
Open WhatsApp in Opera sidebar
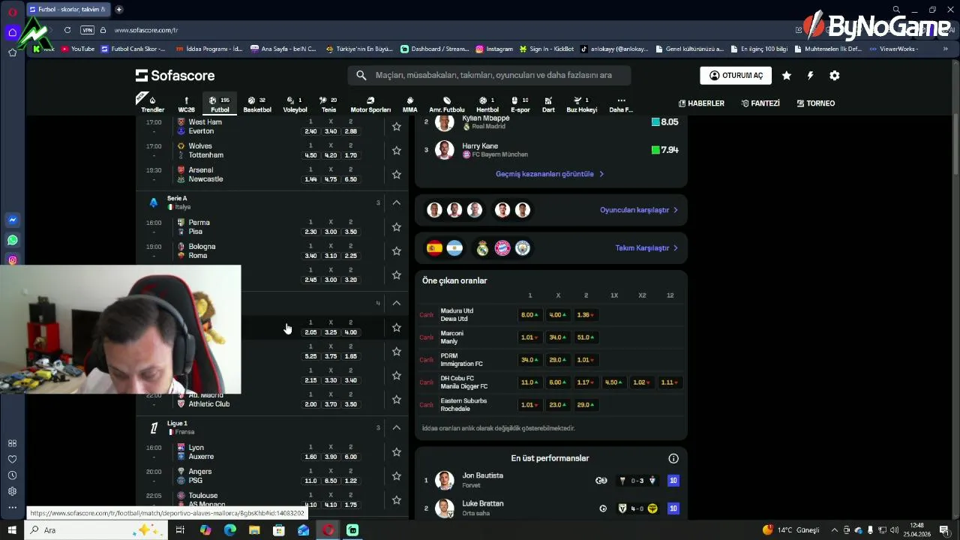12,241
